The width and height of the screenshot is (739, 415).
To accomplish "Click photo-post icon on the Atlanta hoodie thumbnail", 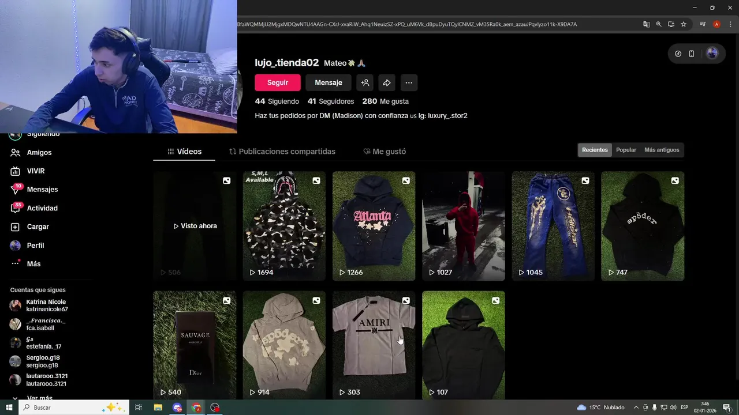I will coord(406,181).
